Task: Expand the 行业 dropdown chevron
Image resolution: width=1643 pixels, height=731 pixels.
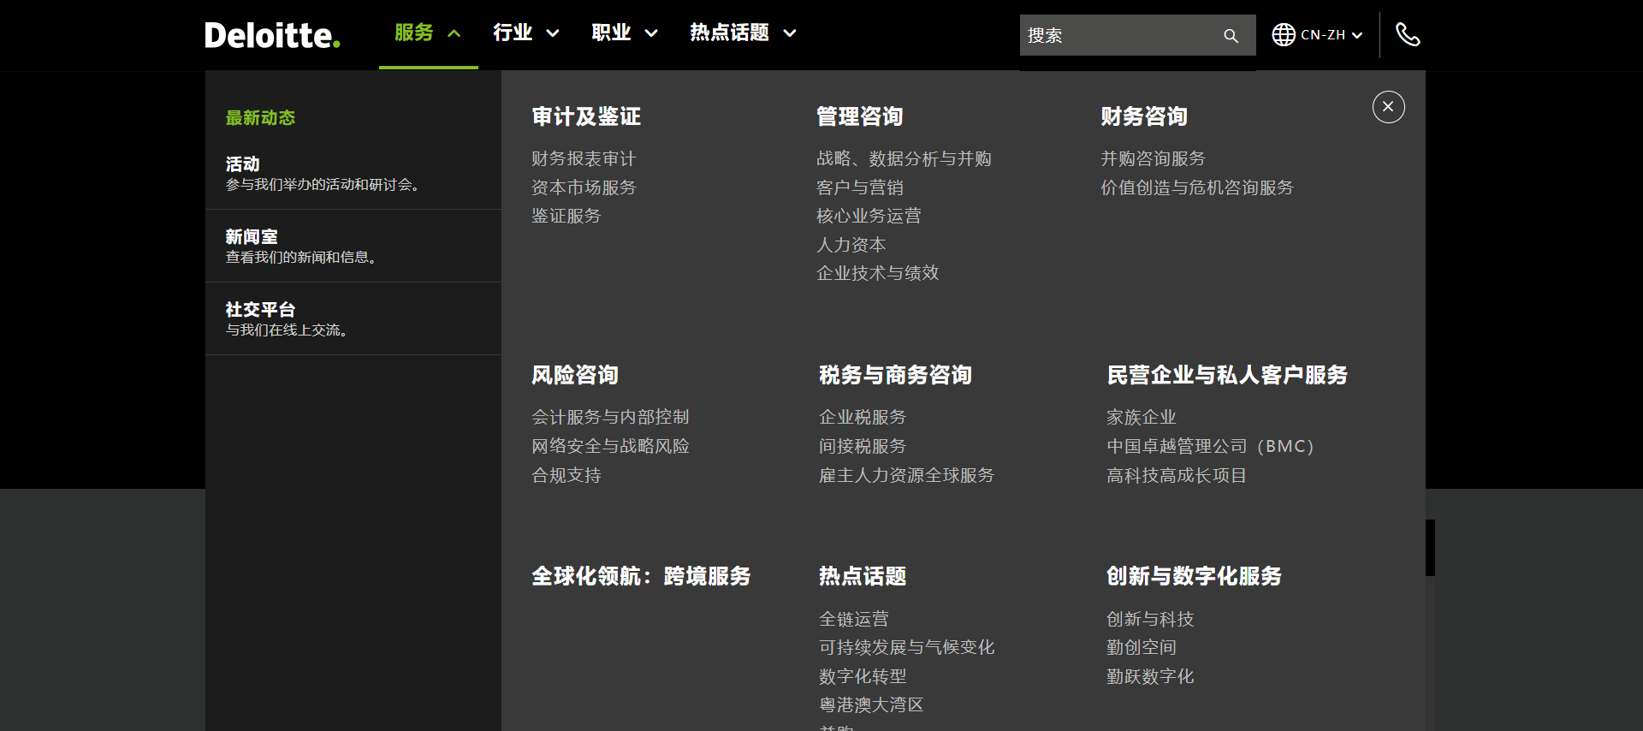Action: (553, 33)
